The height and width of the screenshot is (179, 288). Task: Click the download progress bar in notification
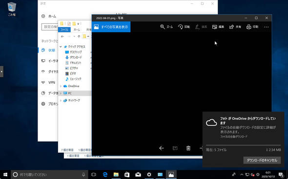pos(243,145)
